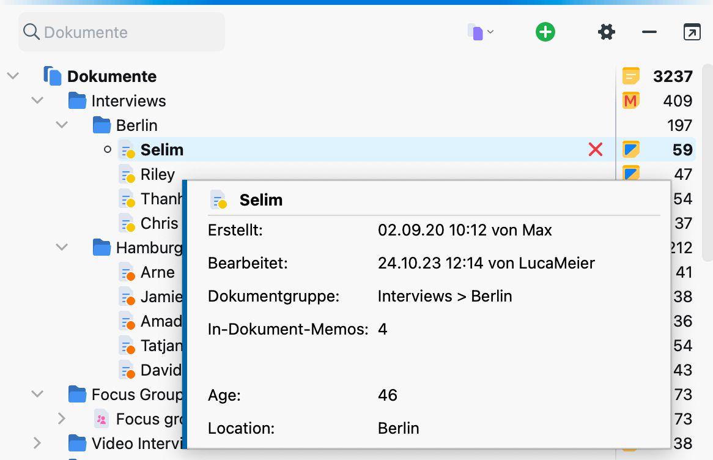Viewport: 713px width, 460px height.
Task: Select the Arne document
Action: [x=157, y=272]
